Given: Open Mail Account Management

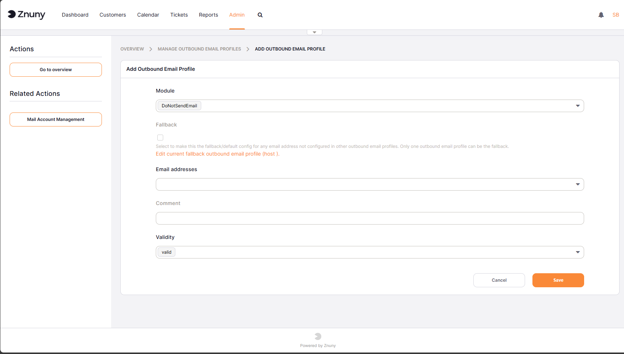Looking at the screenshot, I should (x=56, y=119).
